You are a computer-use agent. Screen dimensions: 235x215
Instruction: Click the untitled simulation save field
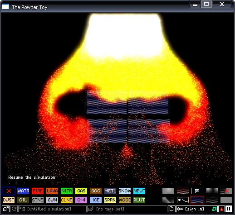52,209
